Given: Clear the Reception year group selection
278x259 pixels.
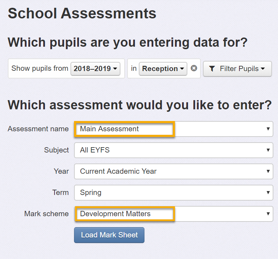Looking at the screenshot, I should coord(194,68).
